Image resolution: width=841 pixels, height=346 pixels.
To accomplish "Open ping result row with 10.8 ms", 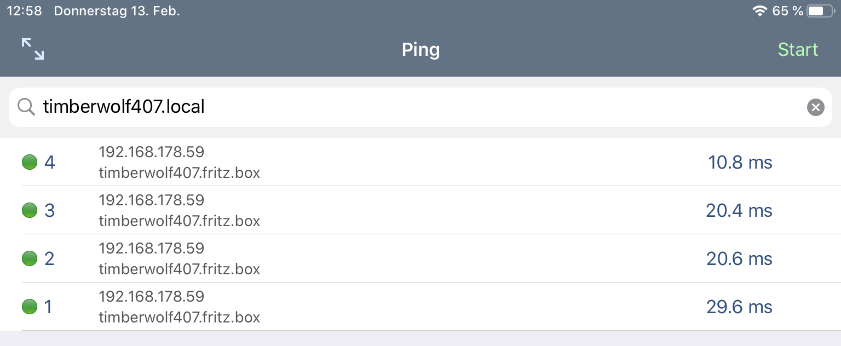I will click(420, 162).
